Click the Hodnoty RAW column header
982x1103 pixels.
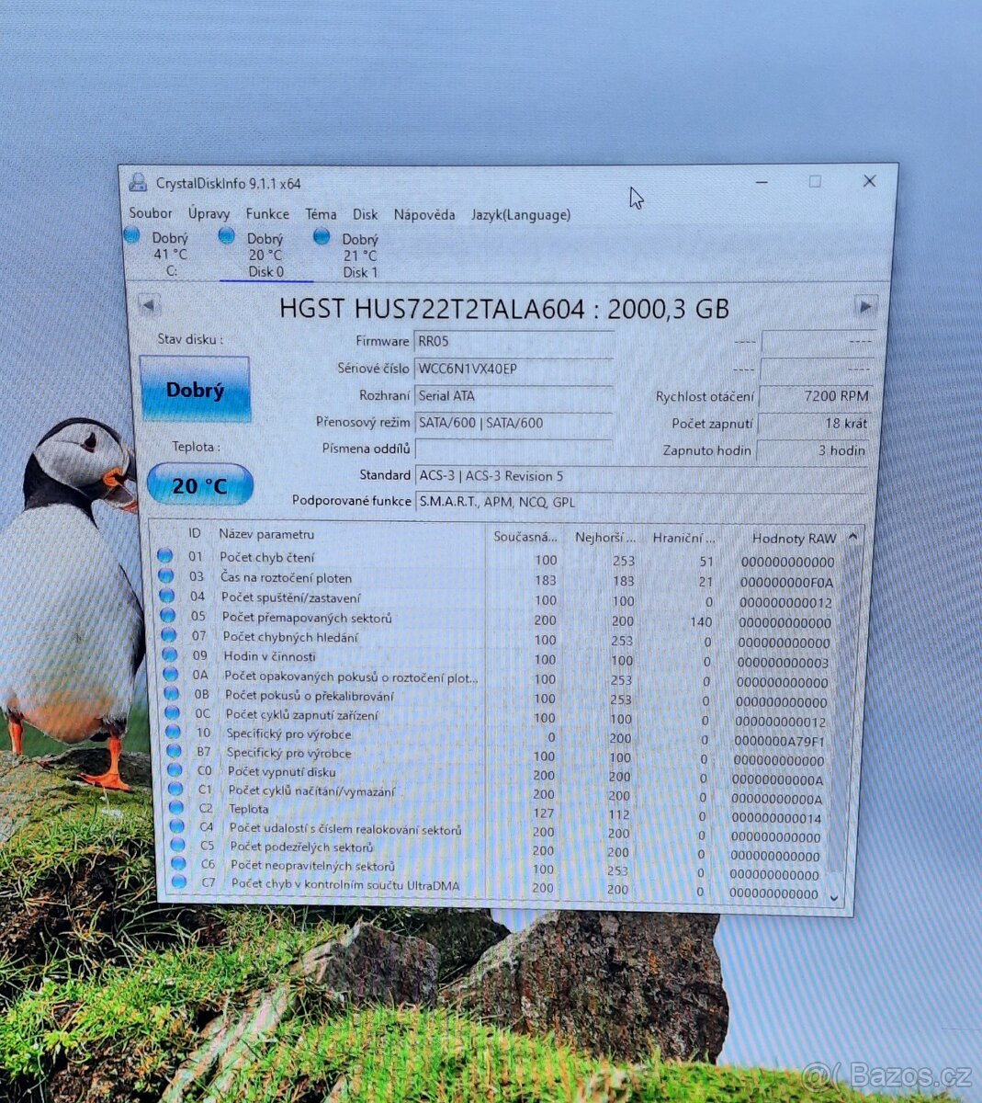point(793,538)
